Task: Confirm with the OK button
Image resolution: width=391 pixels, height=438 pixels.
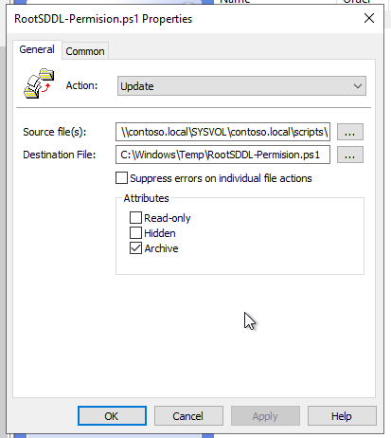Action: 112,416
